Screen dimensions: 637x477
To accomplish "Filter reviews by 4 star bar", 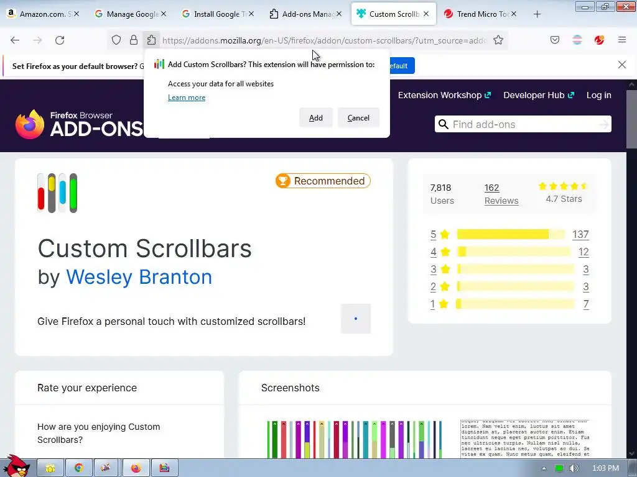I will (x=513, y=252).
